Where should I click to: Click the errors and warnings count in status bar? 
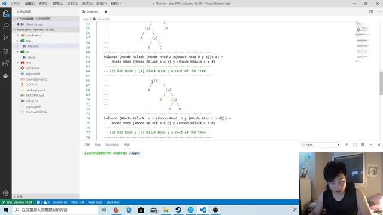pos(43,202)
